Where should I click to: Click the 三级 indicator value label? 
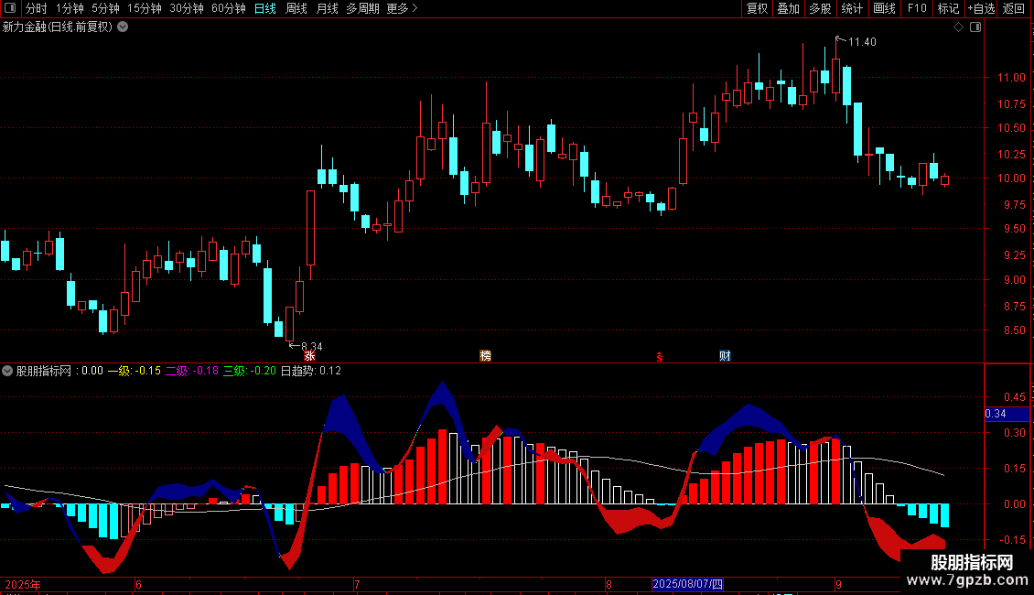pos(249,371)
